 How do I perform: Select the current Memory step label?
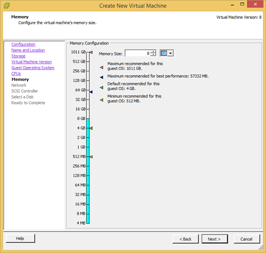click(x=20, y=79)
